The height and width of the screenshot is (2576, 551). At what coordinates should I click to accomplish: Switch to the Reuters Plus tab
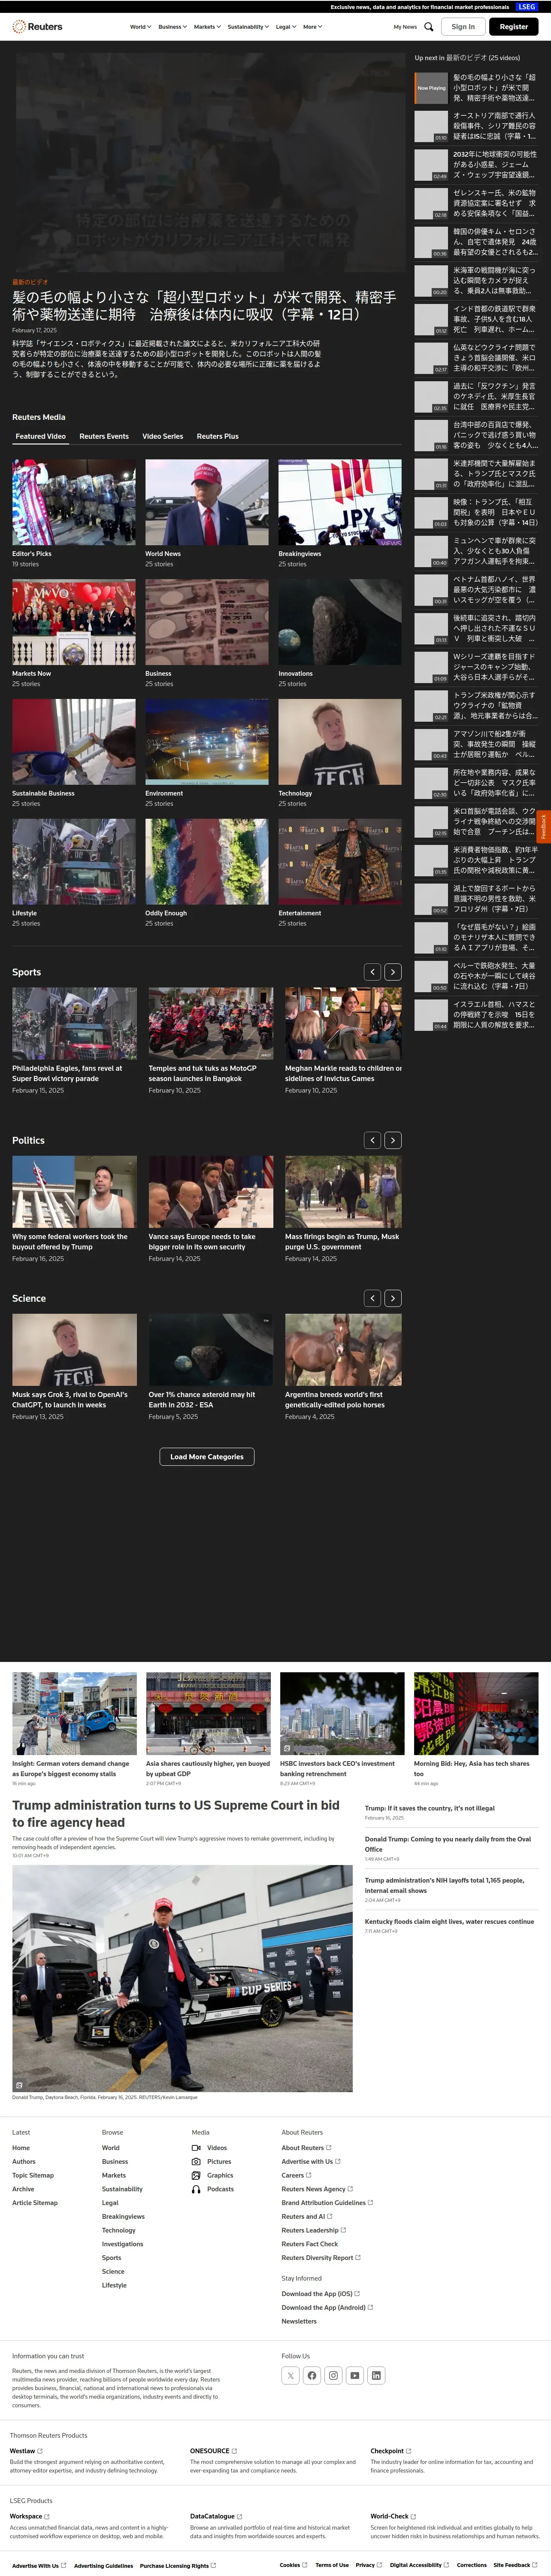tap(217, 436)
